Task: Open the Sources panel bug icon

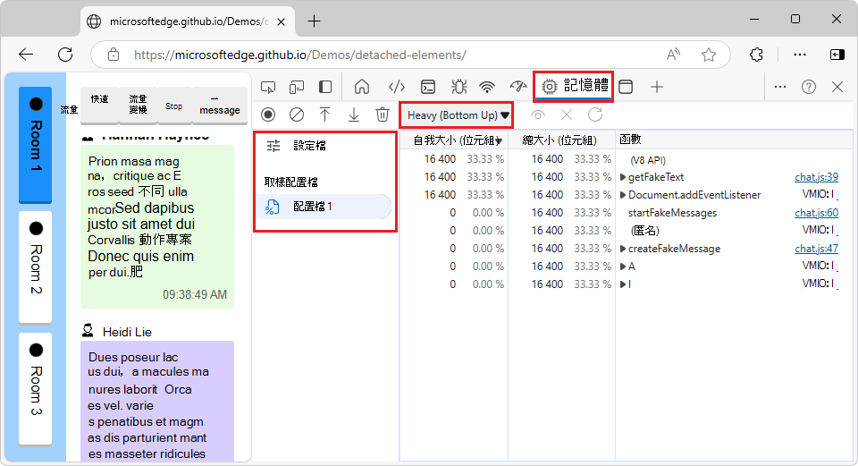Action: [x=458, y=87]
